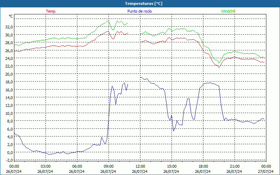280x175 pixels.
Task: Click the 21:00 time axis label
Action: click(x=234, y=167)
